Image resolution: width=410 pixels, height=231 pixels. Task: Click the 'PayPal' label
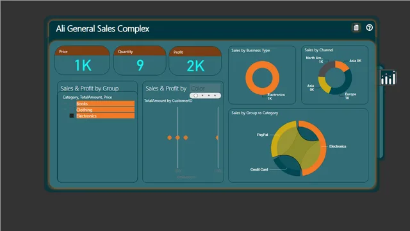click(263, 135)
